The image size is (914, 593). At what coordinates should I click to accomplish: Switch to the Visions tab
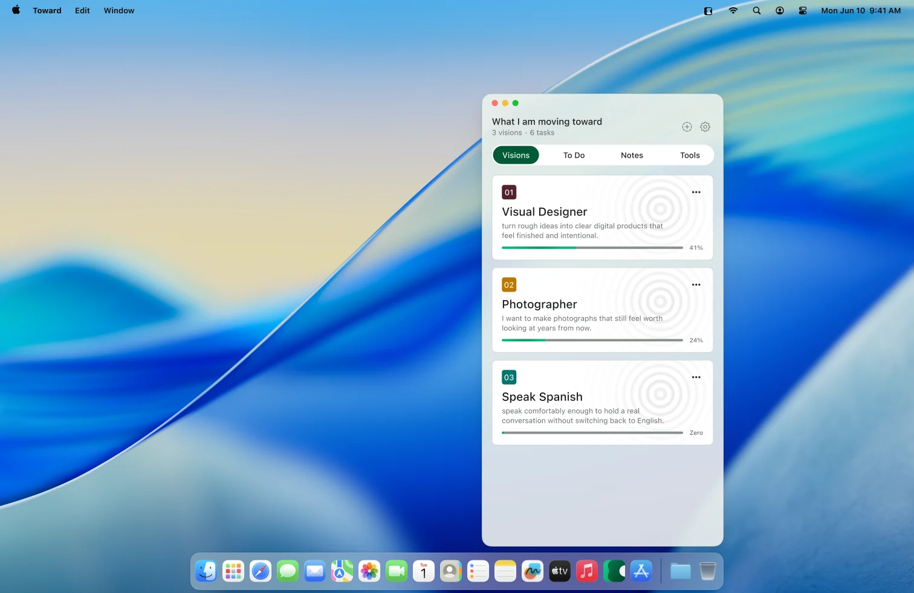point(516,155)
